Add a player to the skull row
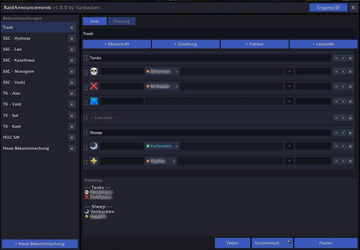 pyautogui.click(x=289, y=71)
